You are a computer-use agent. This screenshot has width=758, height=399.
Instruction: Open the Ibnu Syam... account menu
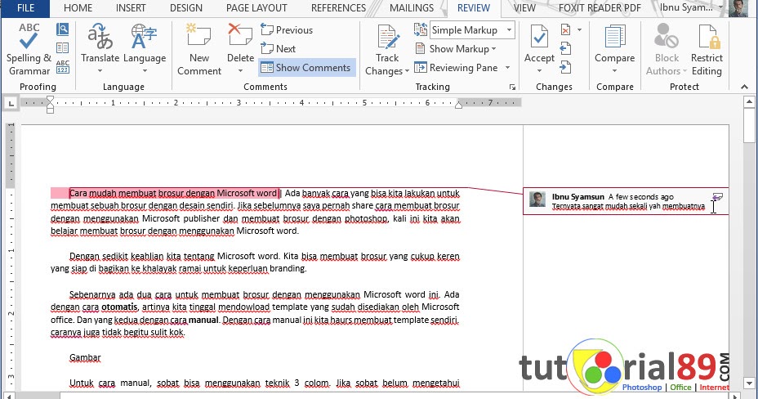pos(691,7)
